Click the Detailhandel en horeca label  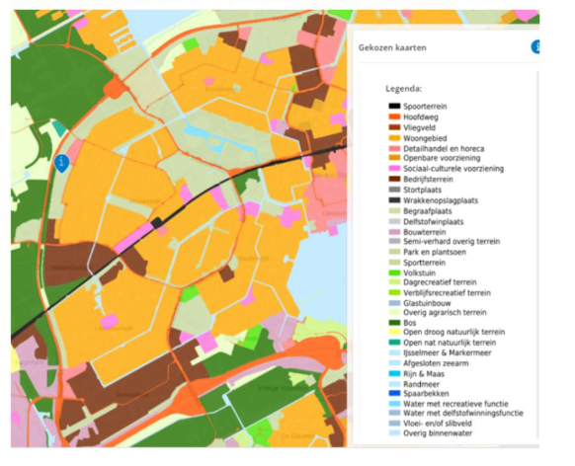pyautogui.click(x=444, y=149)
